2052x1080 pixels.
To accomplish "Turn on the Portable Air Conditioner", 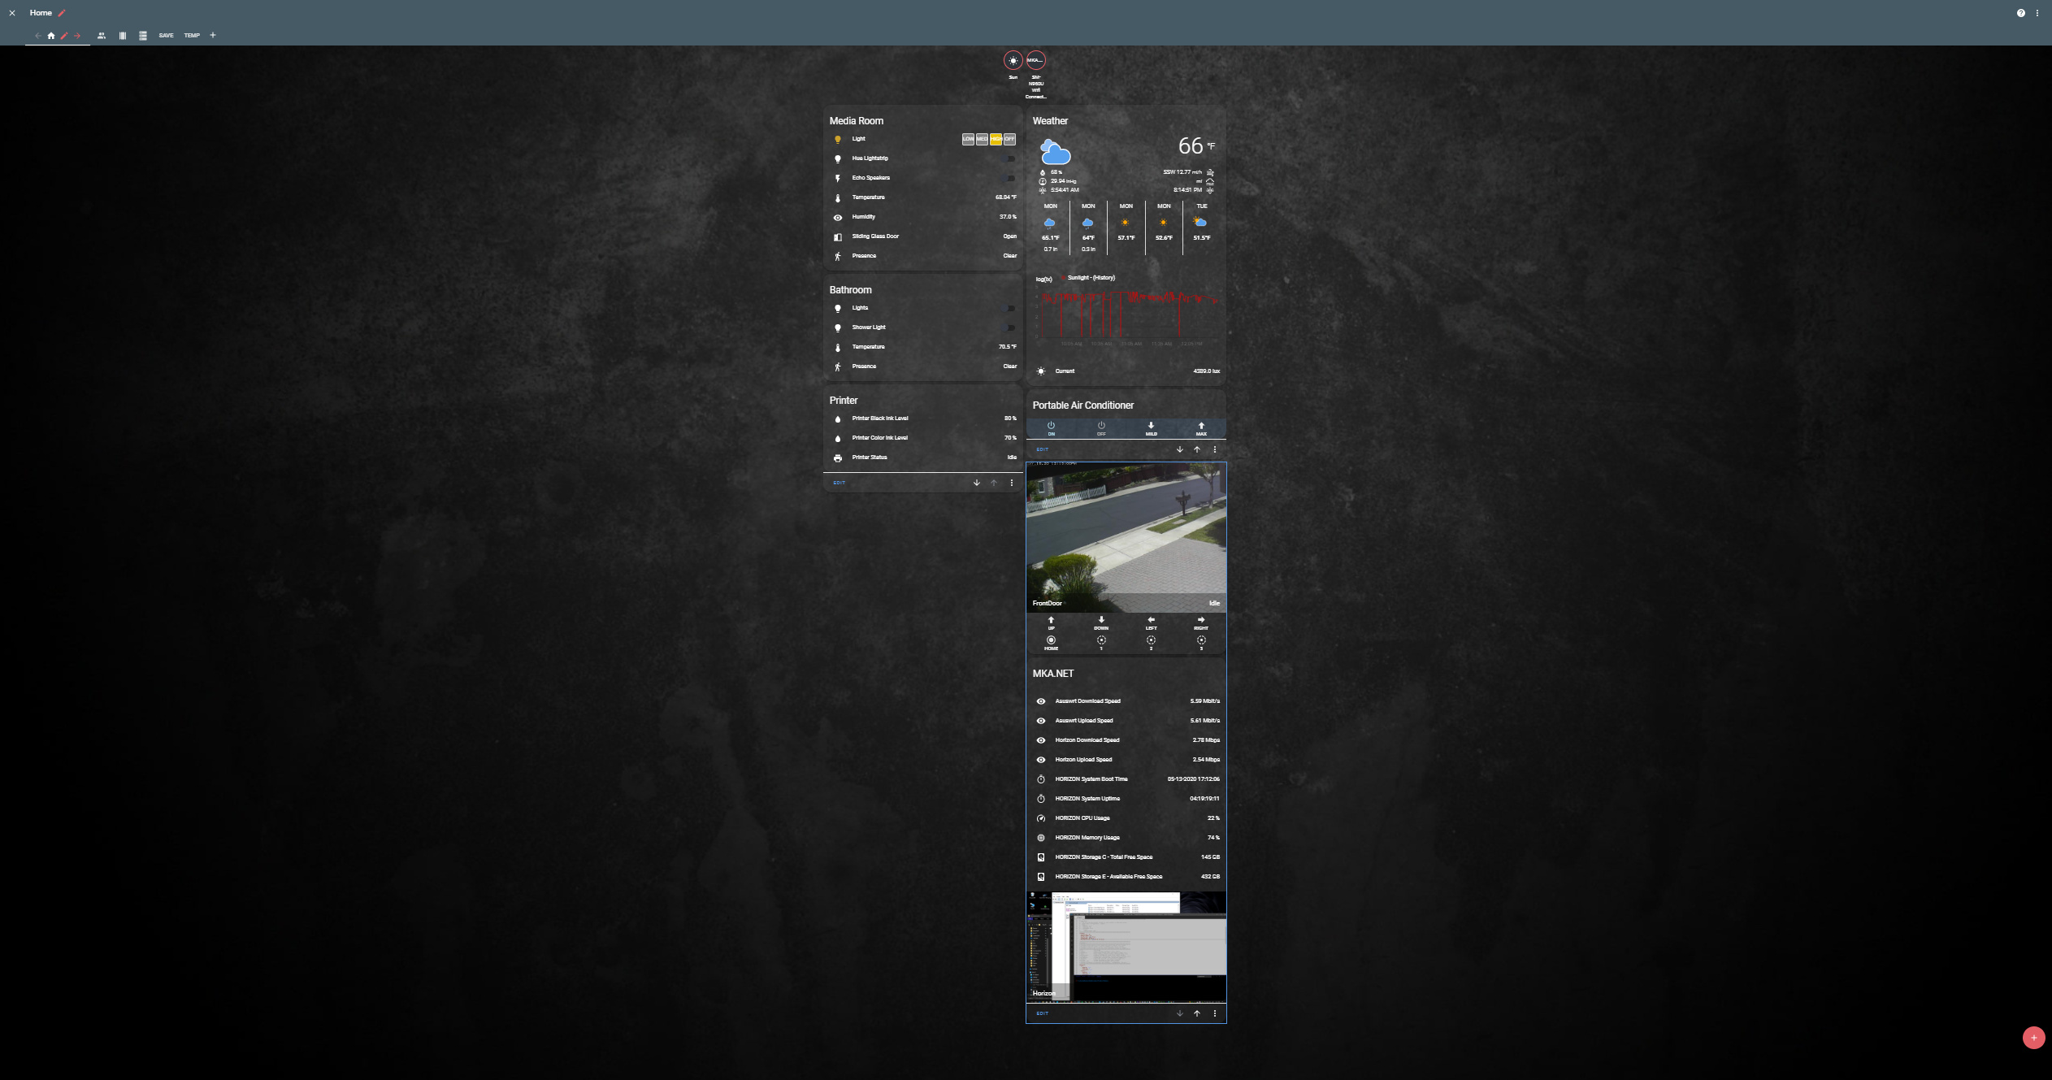I will pyautogui.click(x=1051, y=427).
